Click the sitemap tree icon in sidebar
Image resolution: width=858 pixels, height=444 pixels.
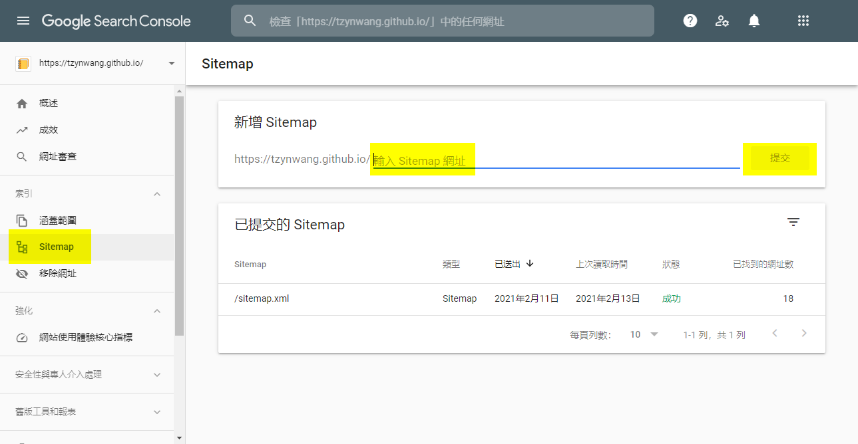coord(22,247)
